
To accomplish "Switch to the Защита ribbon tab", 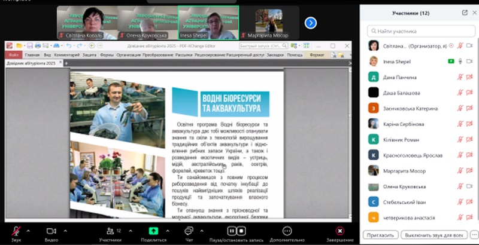I will click(x=89, y=55).
